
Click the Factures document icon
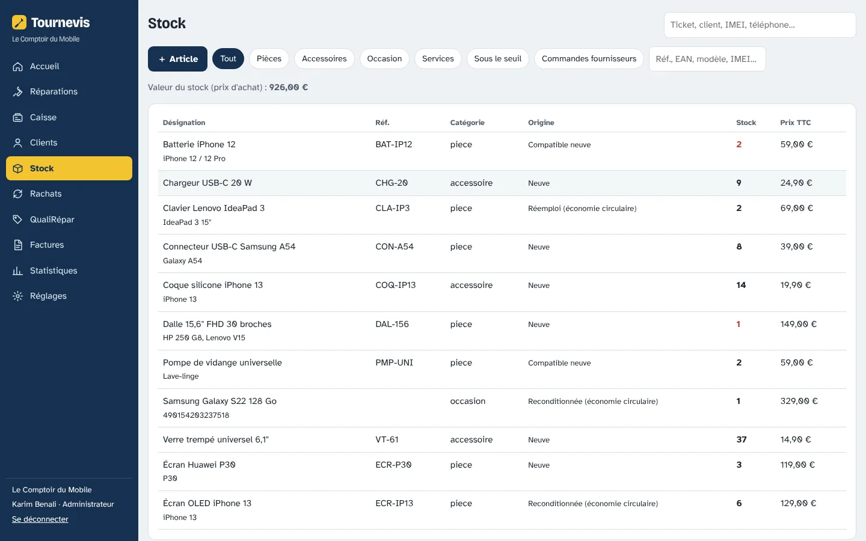(x=18, y=245)
